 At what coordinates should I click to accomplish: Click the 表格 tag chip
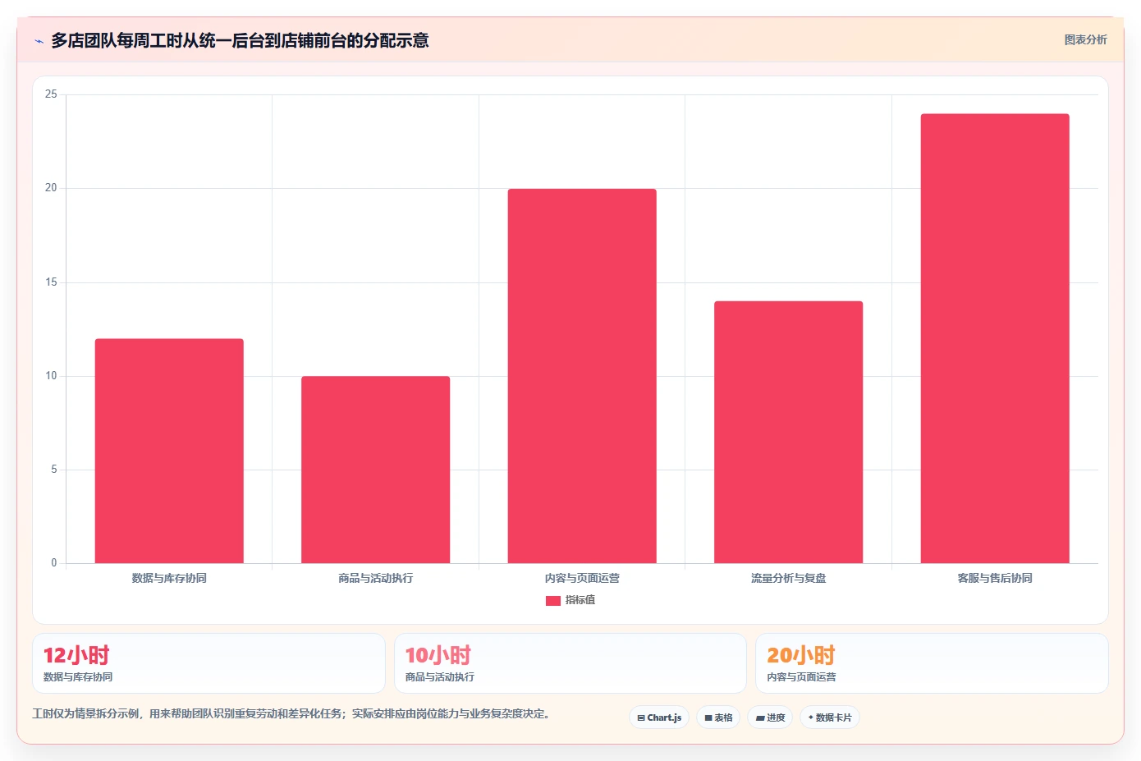718,717
